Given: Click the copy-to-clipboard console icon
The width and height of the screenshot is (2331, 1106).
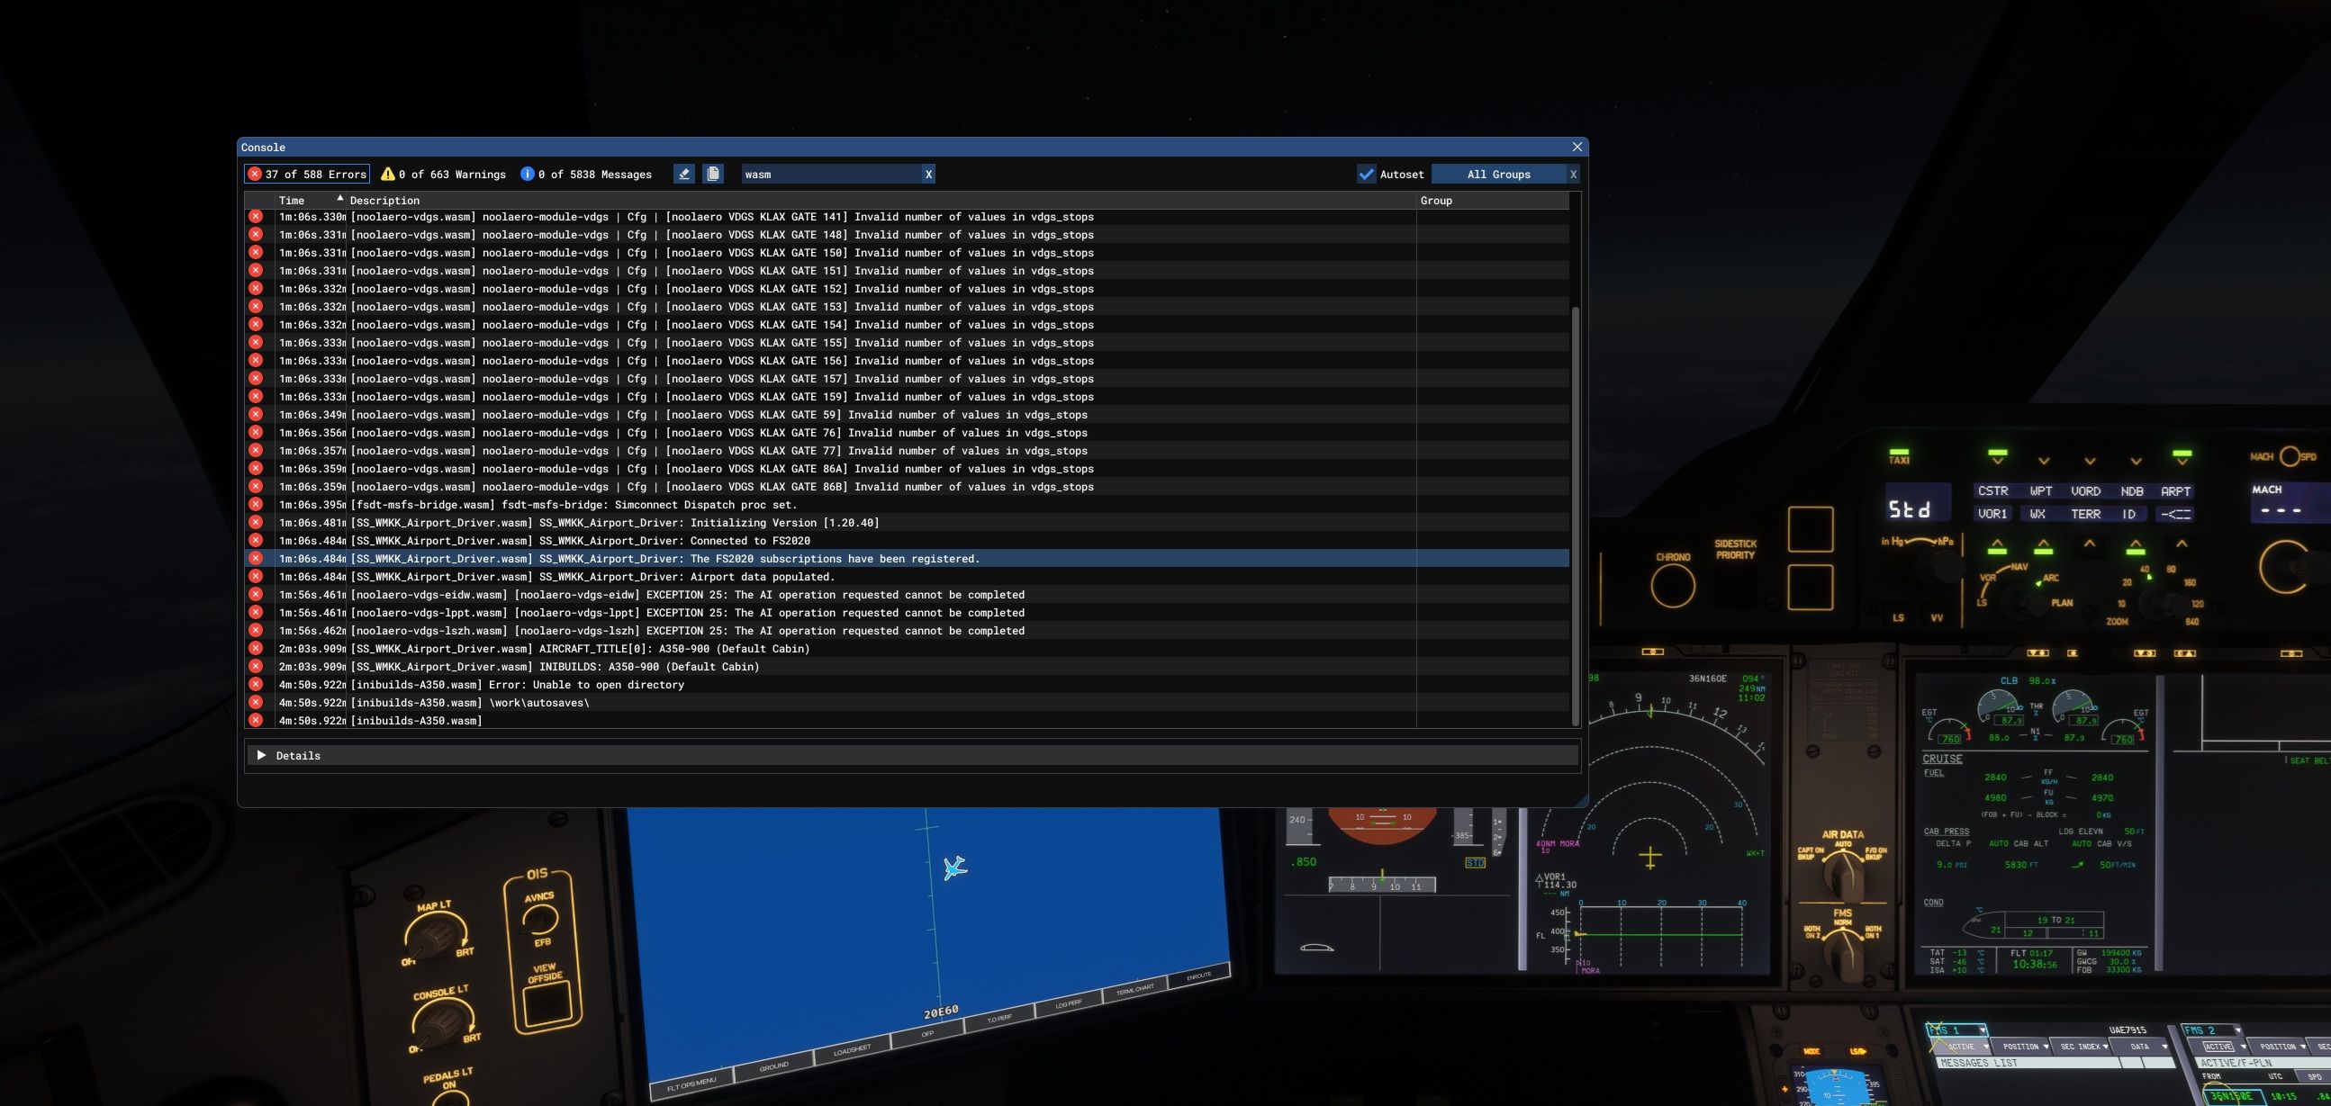Looking at the screenshot, I should [x=713, y=174].
